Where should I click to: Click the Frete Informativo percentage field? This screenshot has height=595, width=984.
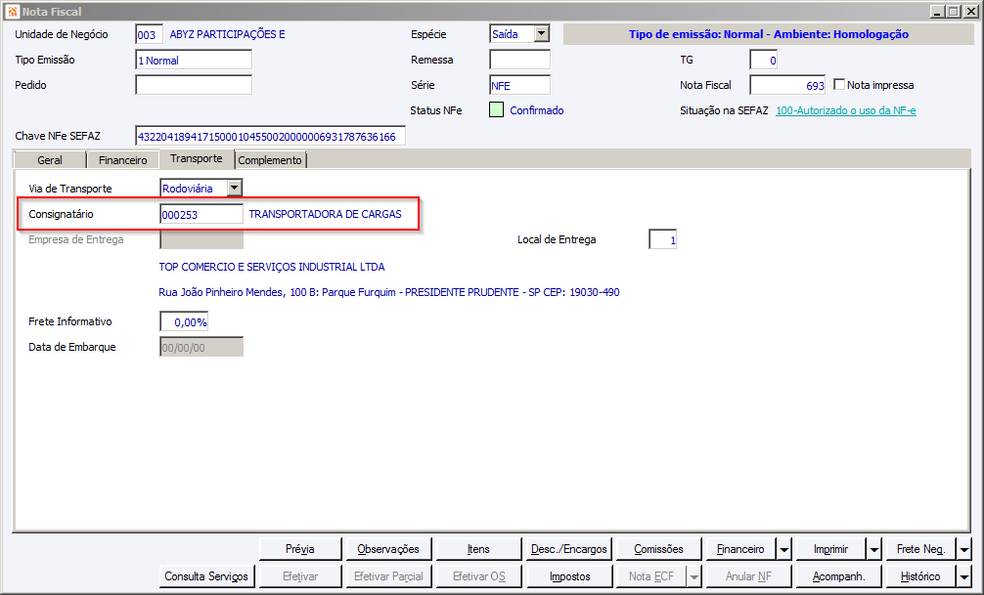click(184, 321)
